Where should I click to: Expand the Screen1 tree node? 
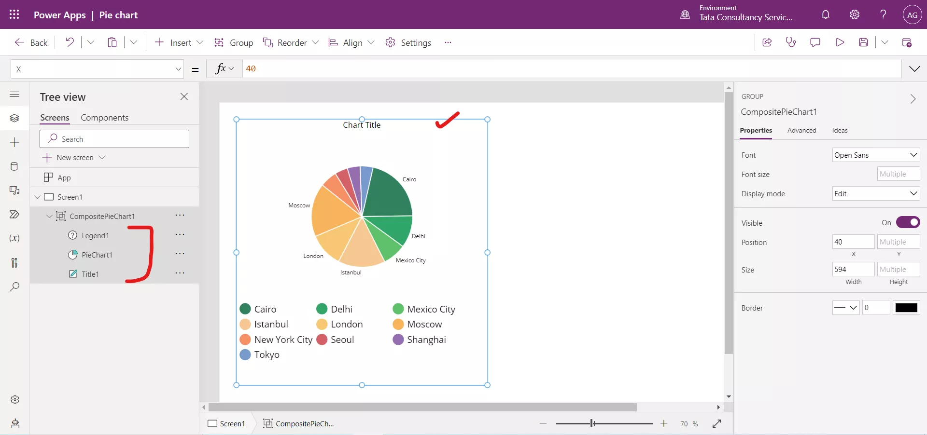[38, 197]
